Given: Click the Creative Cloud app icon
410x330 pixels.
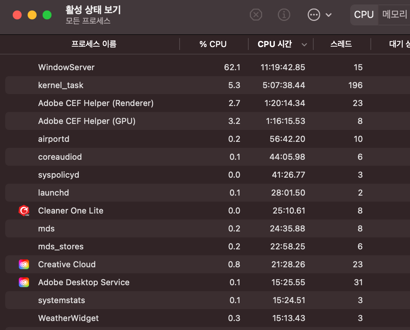Looking at the screenshot, I should (24, 264).
